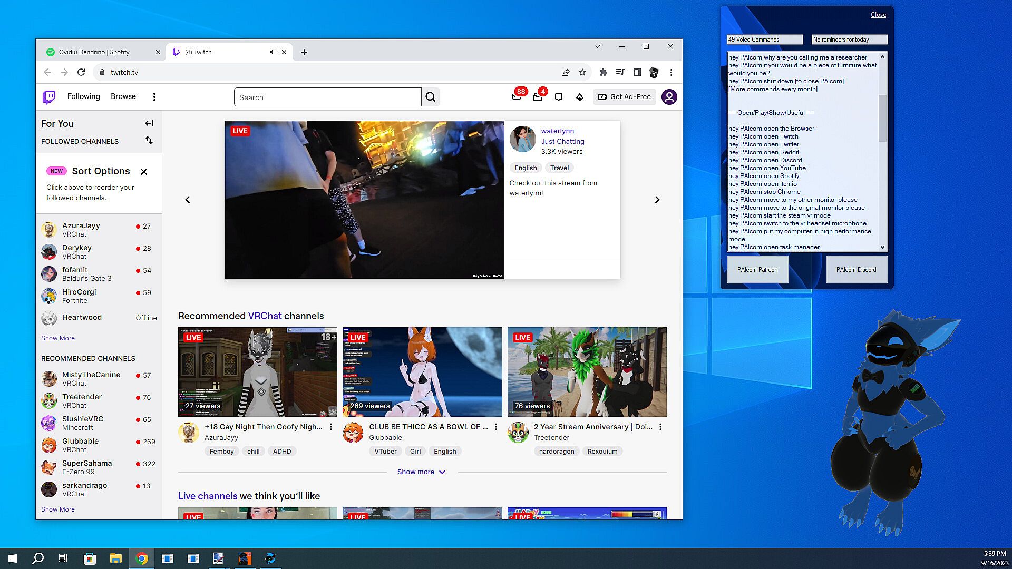Open the waterlynn channel link
The image size is (1012, 569).
coord(557,131)
